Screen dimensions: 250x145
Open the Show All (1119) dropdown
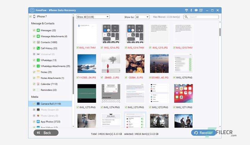(93, 17)
